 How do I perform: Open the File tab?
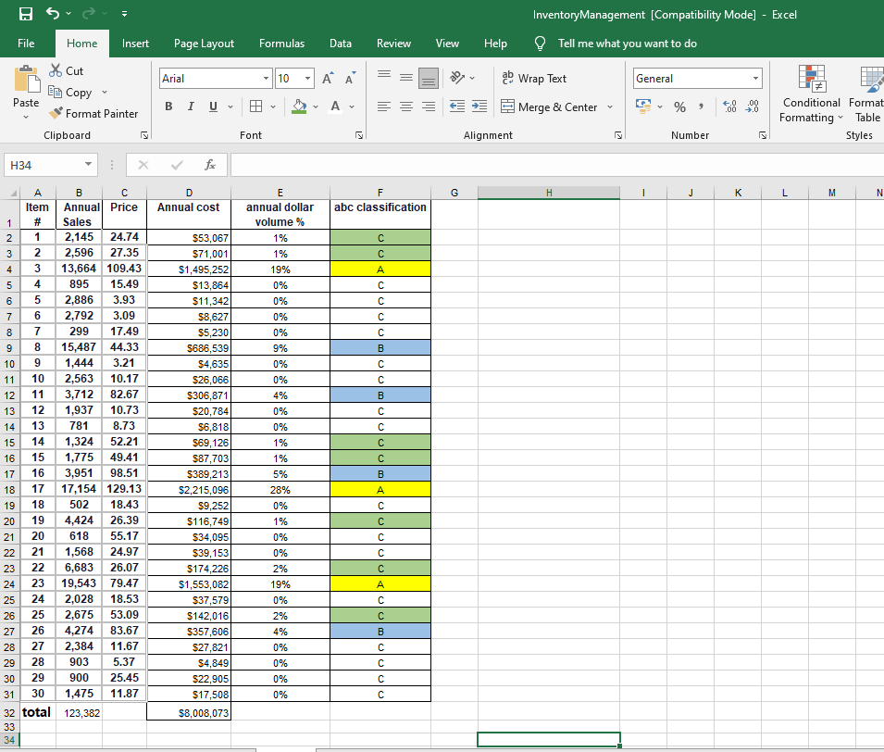coord(26,44)
